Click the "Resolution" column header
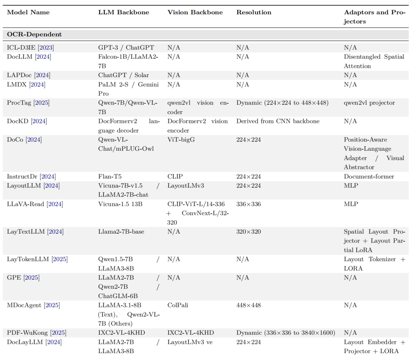 pos(254,12)
